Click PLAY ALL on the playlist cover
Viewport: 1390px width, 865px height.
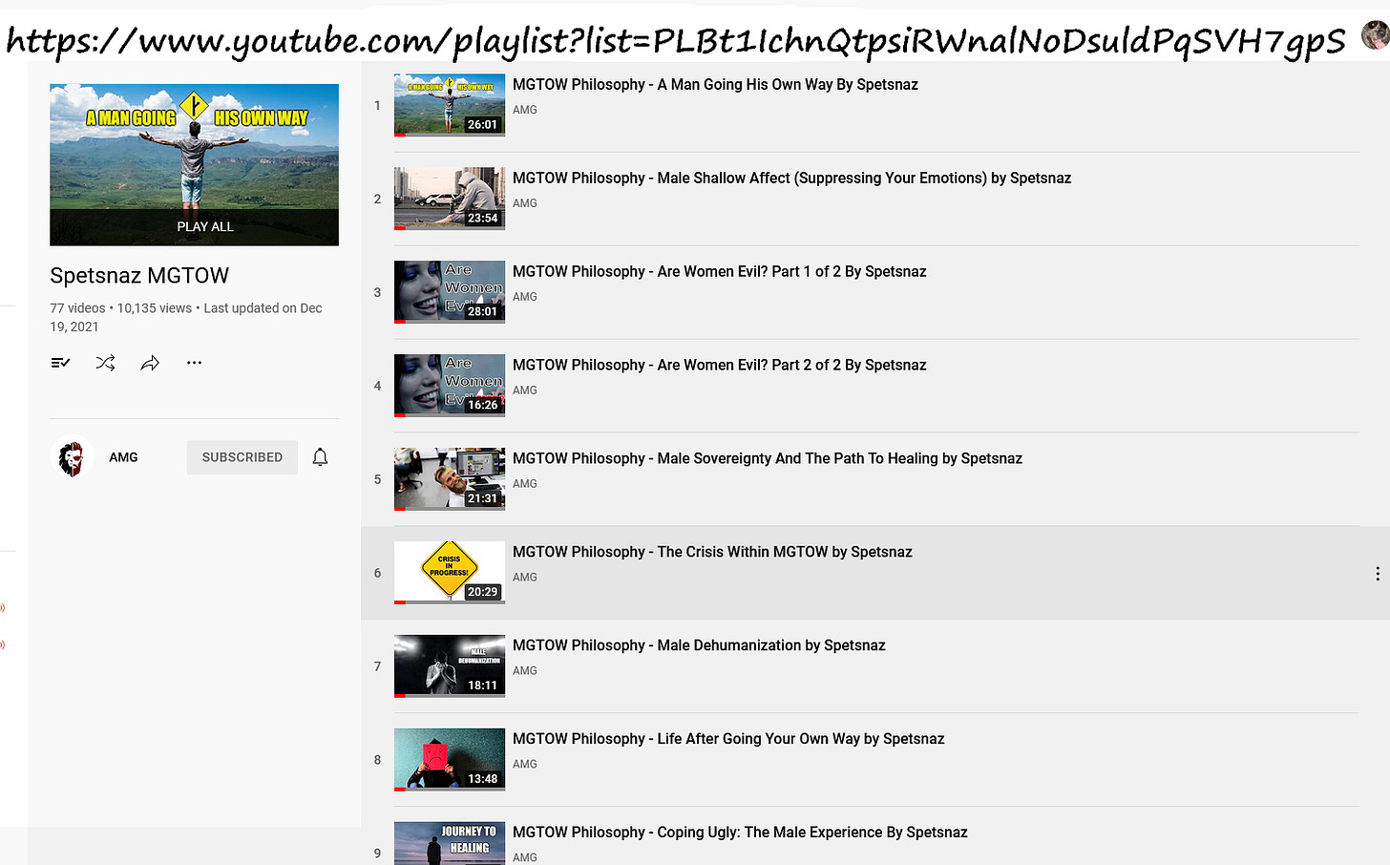pos(204,226)
